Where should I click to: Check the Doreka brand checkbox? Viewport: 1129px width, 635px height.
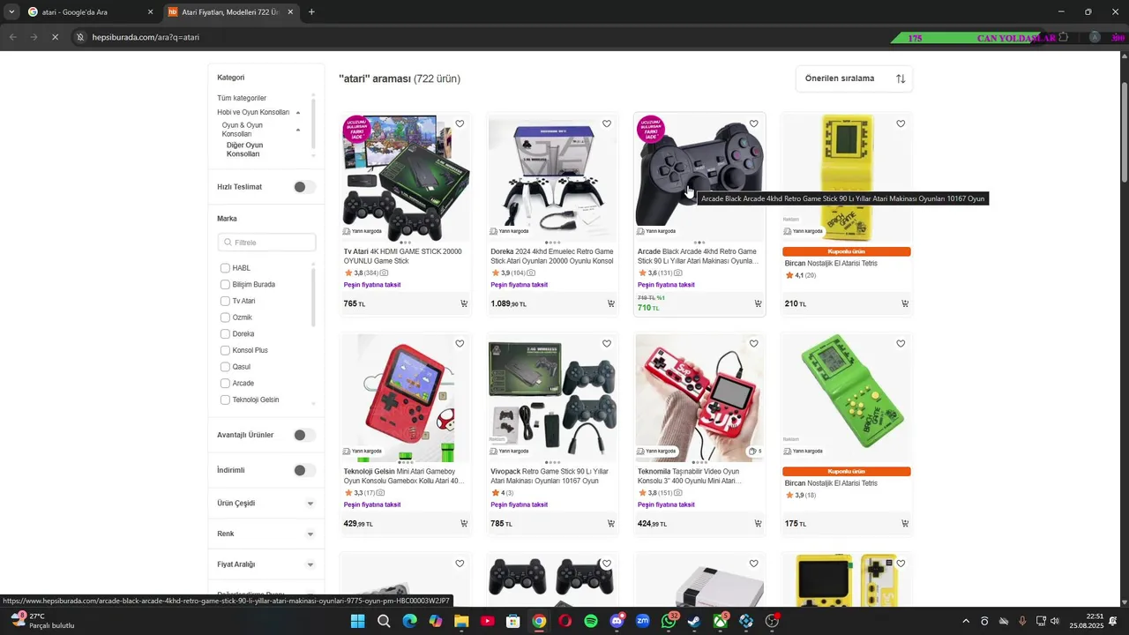pyautogui.click(x=225, y=334)
